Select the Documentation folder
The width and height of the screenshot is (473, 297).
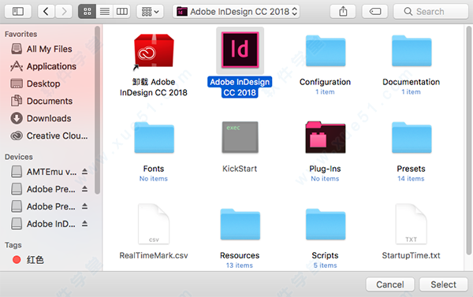click(x=412, y=50)
